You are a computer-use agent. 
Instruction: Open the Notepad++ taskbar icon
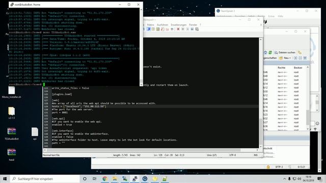[165, 178]
